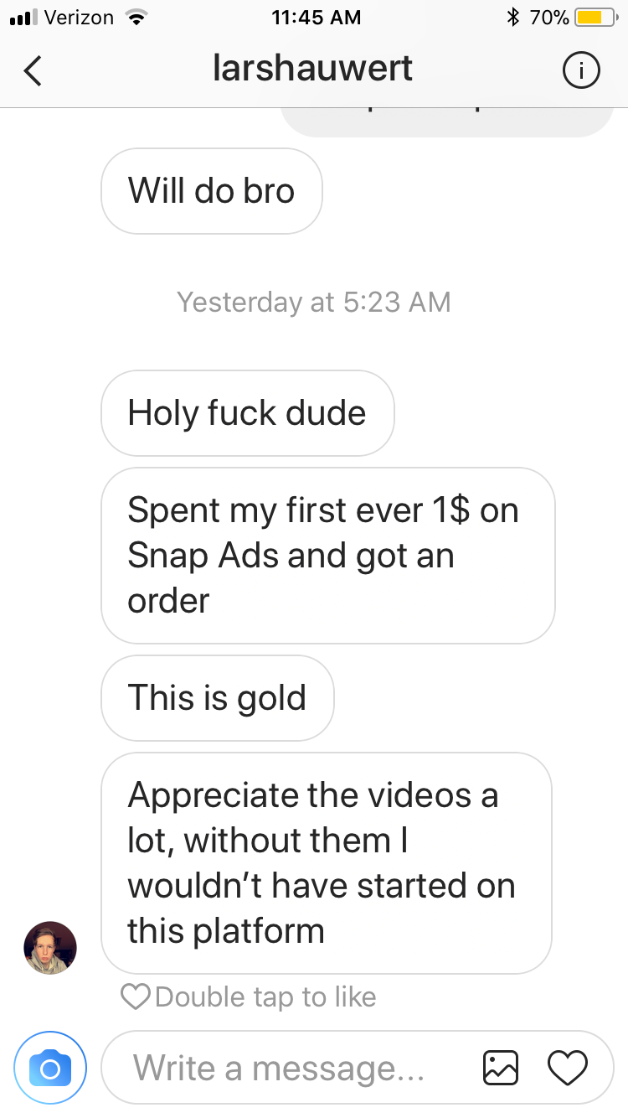Tap the back arrow to leave chat
The width and height of the screenshot is (628, 1118).
click(x=33, y=70)
